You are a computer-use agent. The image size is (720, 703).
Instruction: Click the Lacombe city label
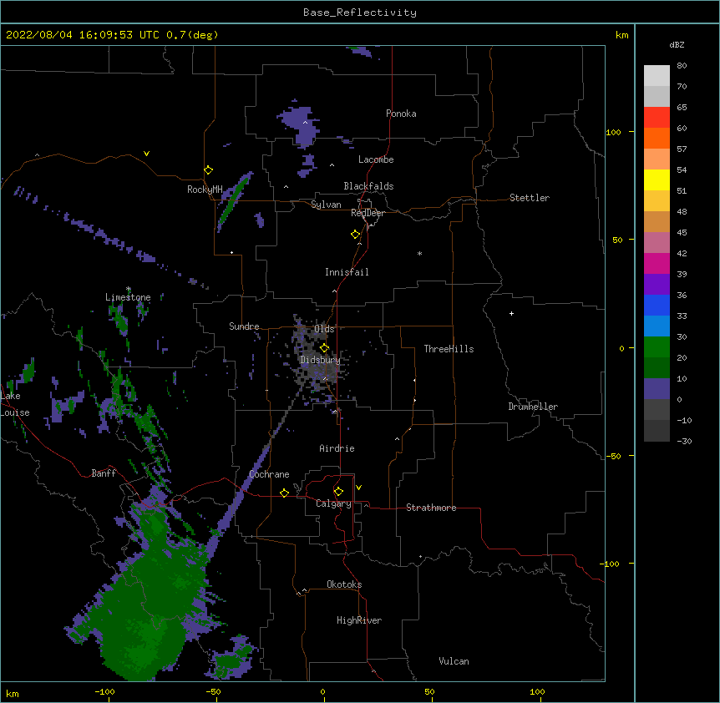(376, 159)
